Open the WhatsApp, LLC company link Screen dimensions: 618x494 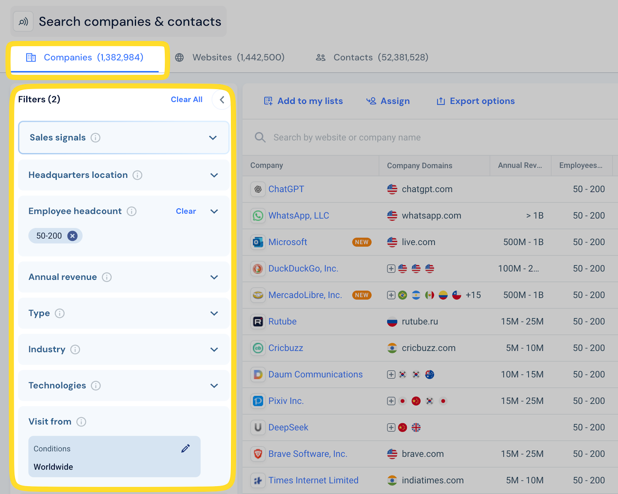[299, 216]
